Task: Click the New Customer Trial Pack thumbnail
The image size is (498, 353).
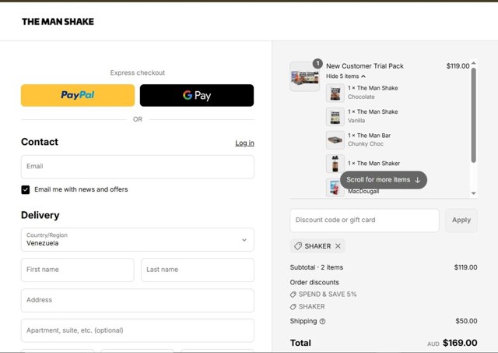Action: 304,76
